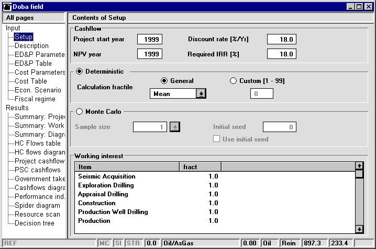Click the 897.3 status bar value
The image size is (376, 249).
314,243
